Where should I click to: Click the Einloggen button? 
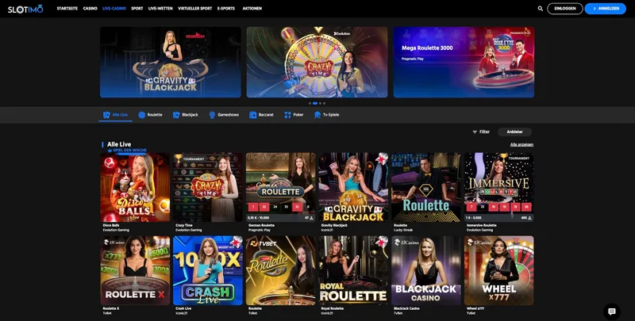[565, 9]
